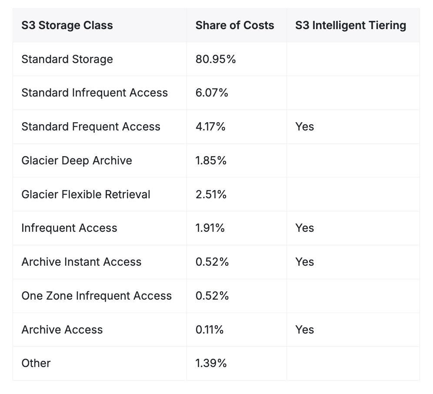Click "Yes" in the Archive Access row
Screen dimensions: 433x394
coord(304,330)
